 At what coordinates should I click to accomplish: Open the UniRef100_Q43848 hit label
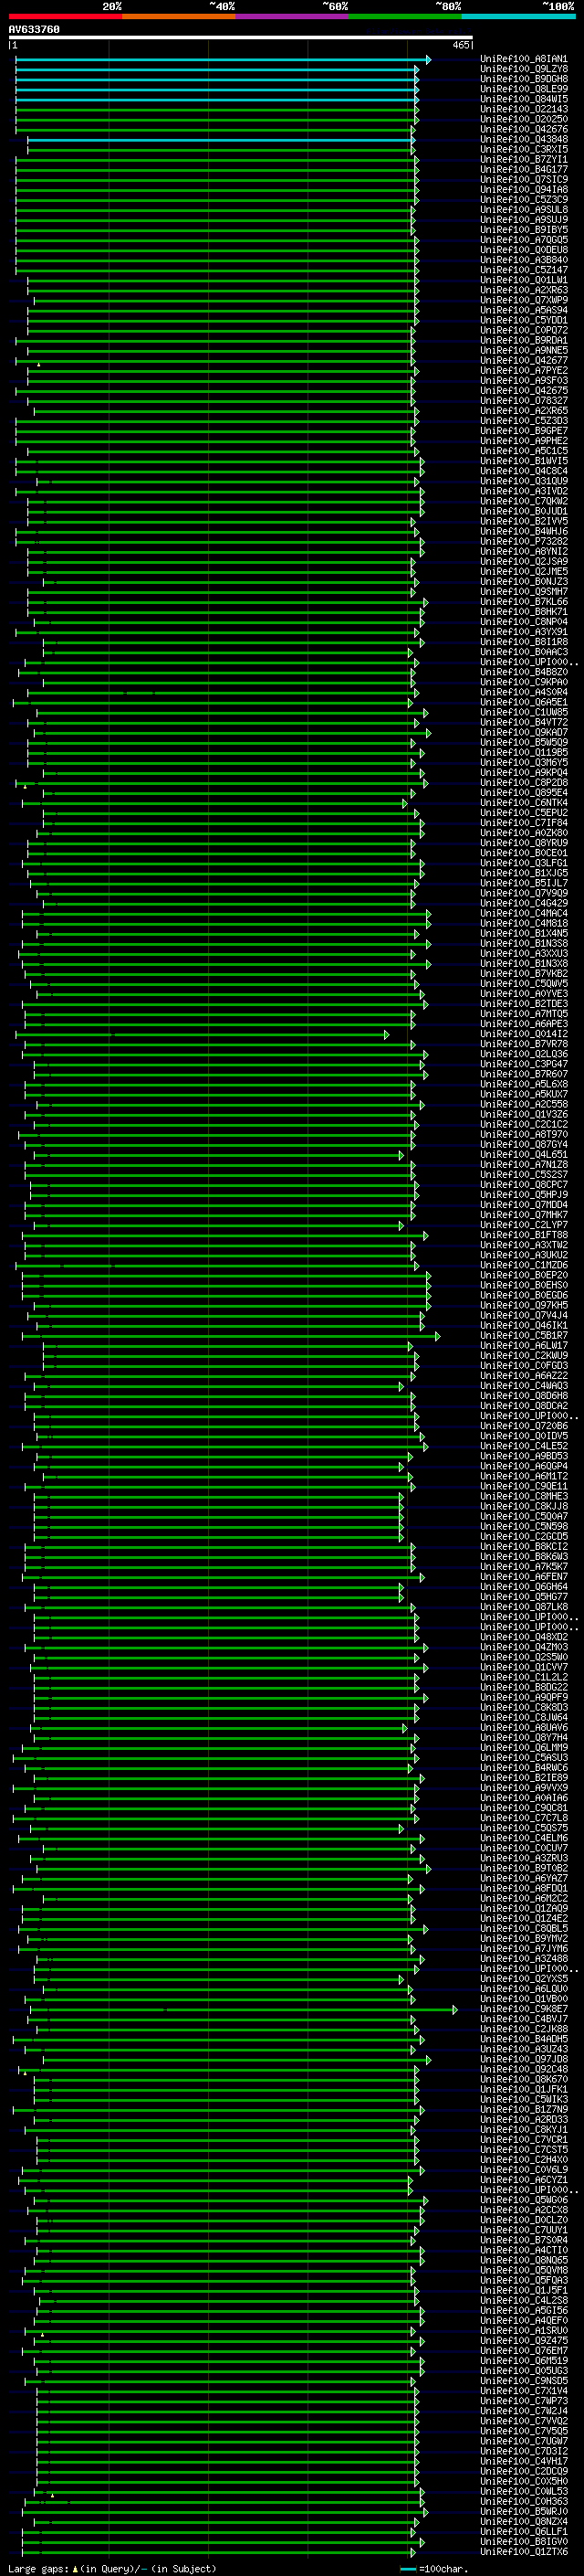point(524,139)
